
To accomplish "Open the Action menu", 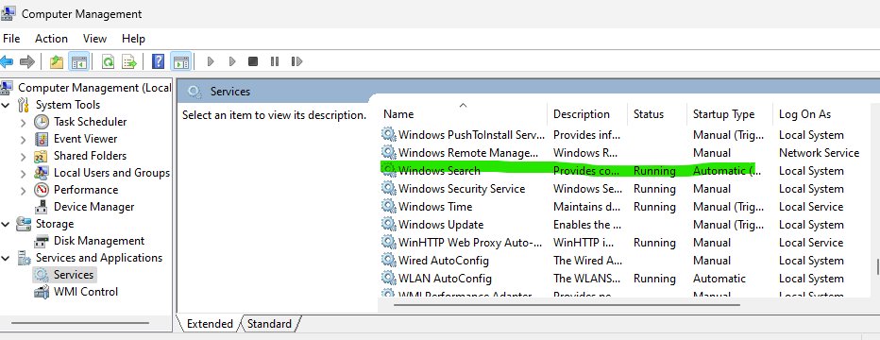I will 51,38.
